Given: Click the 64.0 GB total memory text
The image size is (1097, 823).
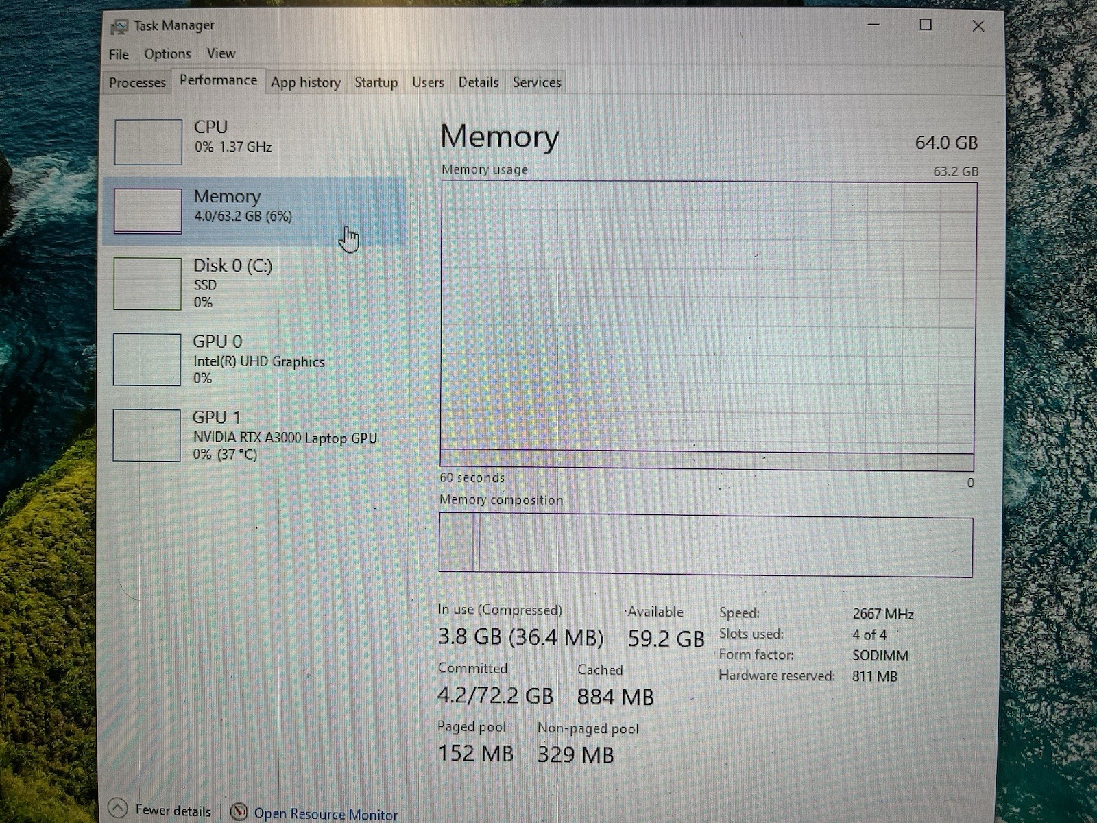Looking at the screenshot, I should [946, 143].
